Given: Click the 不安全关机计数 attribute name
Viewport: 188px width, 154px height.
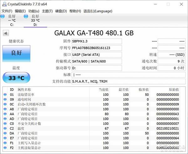Looking at the screenshot, I should (x=29, y=124).
